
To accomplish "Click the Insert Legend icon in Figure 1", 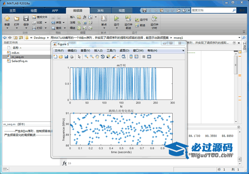I will [137, 57].
